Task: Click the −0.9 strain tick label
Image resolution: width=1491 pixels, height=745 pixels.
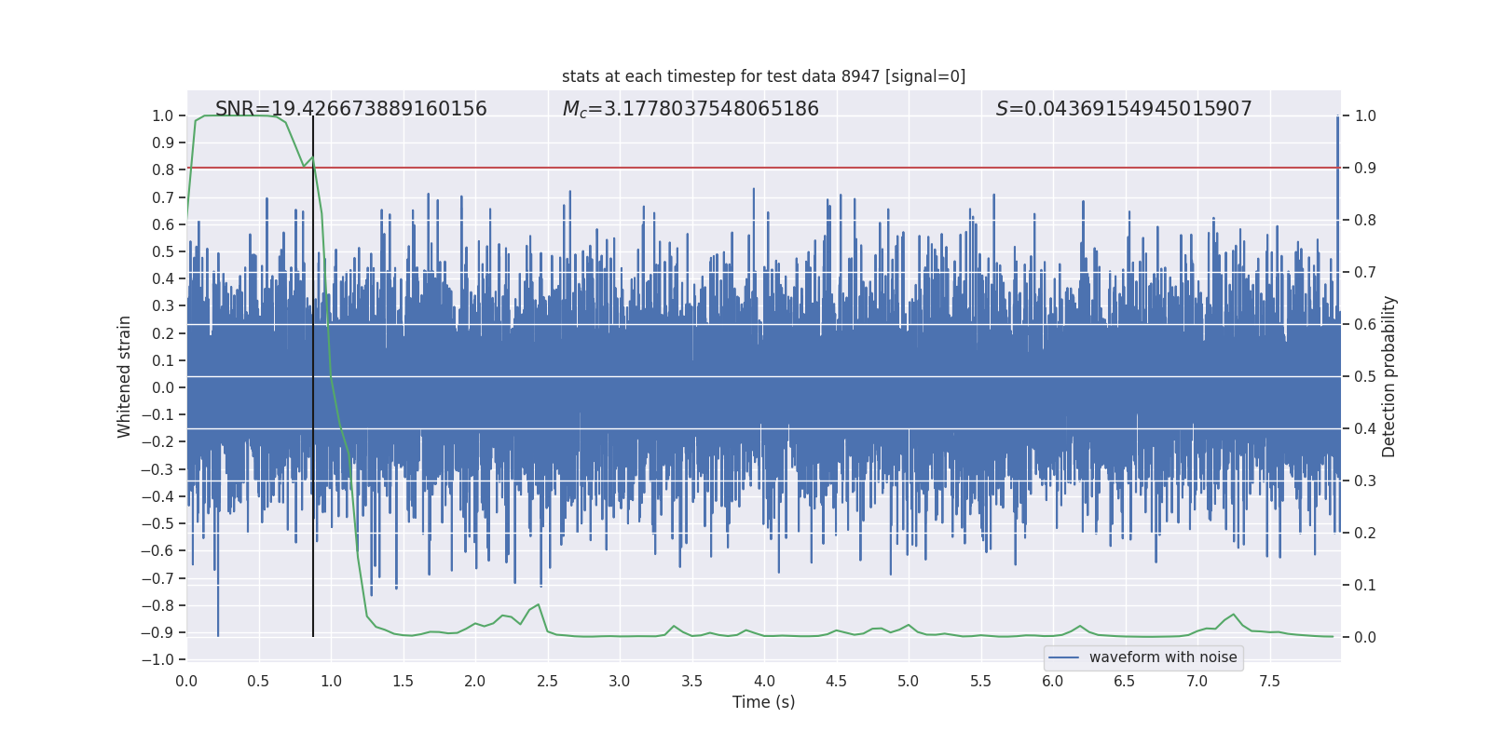Action: tap(157, 632)
